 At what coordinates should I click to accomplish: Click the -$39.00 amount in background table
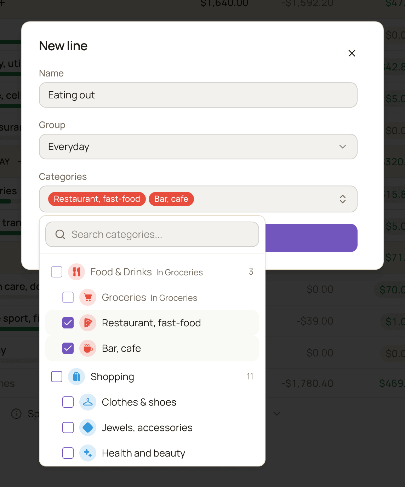click(x=315, y=321)
